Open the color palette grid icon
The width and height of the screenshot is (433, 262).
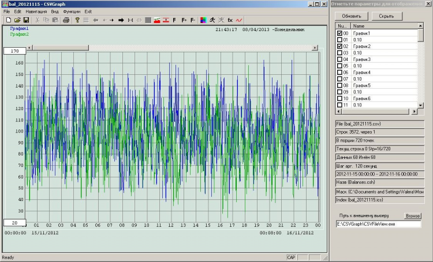click(203, 20)
